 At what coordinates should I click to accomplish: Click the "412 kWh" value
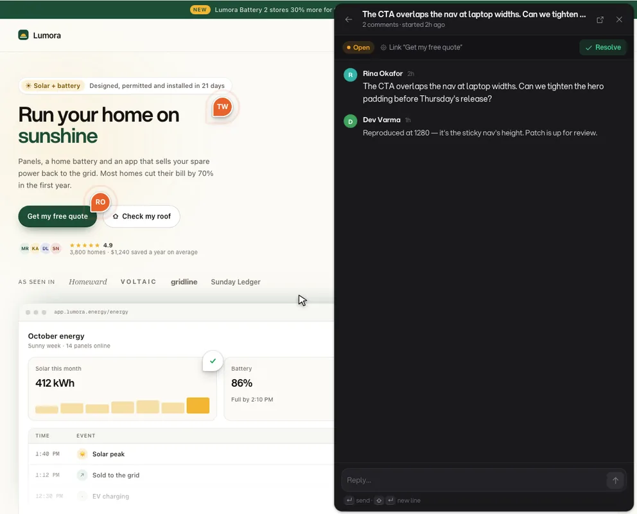tap(55, 383)
